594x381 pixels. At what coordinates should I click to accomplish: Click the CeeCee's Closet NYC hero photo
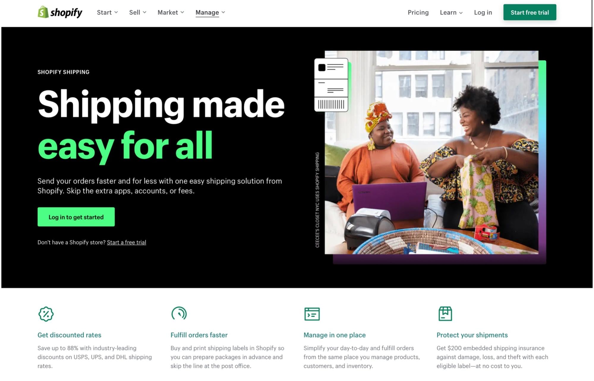pos(431,152)
